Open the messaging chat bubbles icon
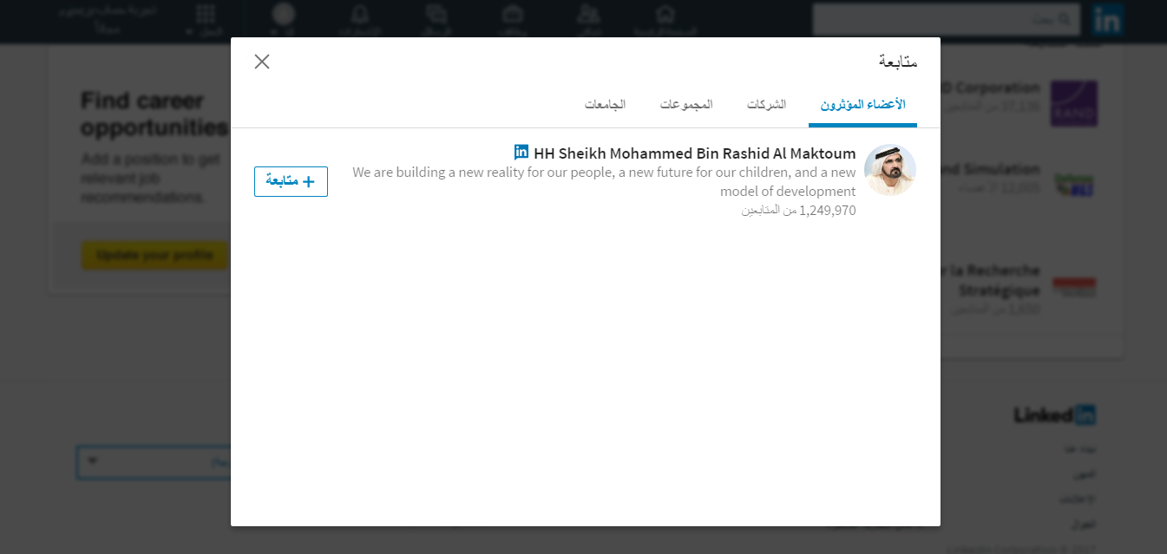The width and height of the screenshot is (1167, 554). click(x=436, y=14)
